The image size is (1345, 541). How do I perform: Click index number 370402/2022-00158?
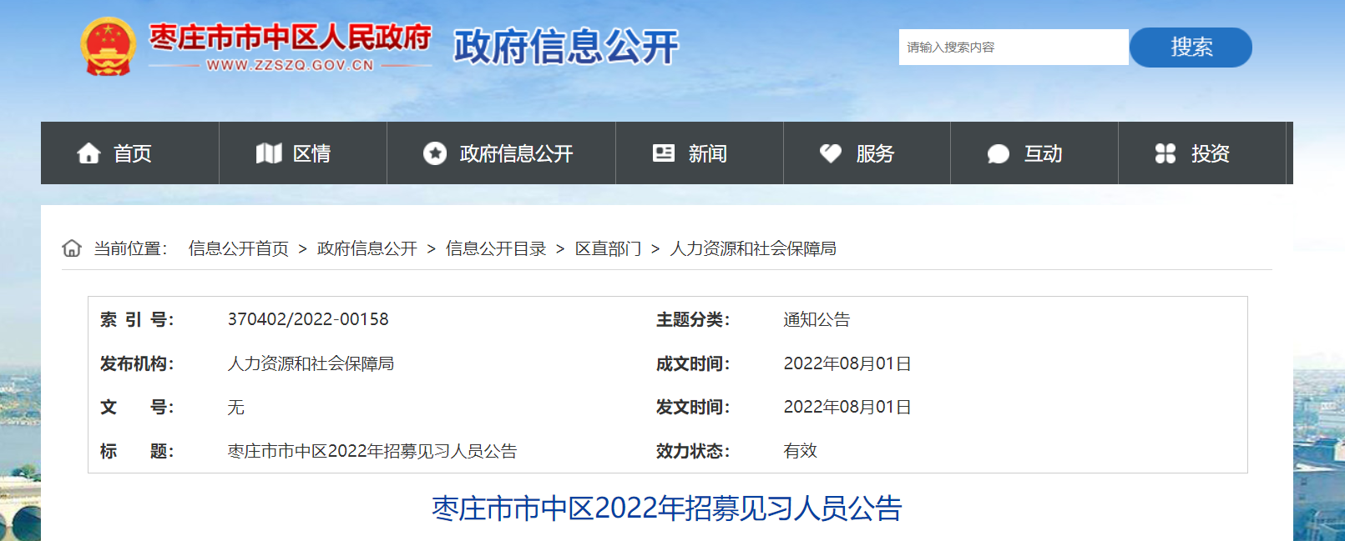pos(308,319)
